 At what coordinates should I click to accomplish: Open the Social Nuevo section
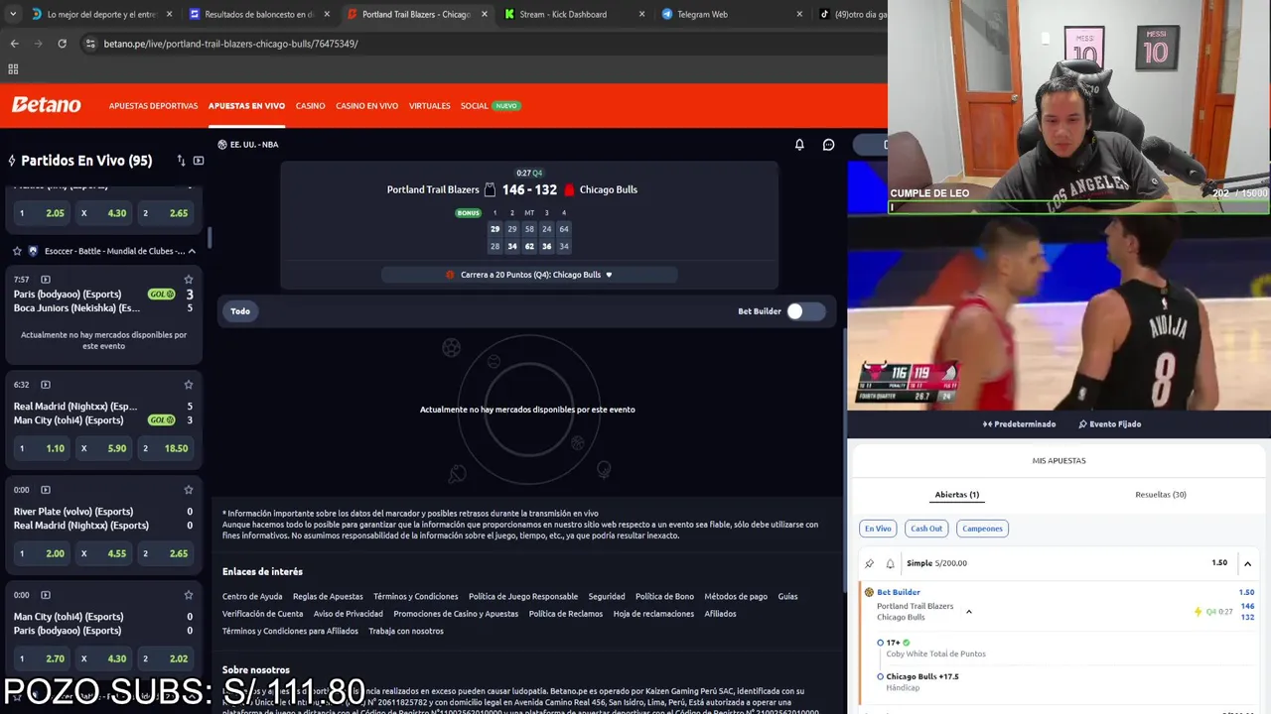coord(491,106)
